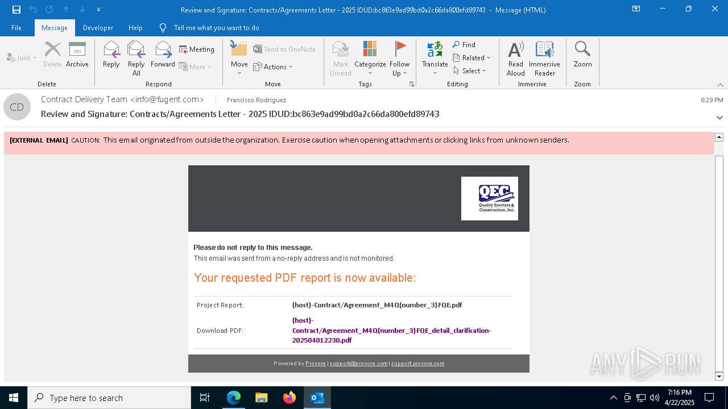Open the File tab
Image resolution: width=728 pixels, height=409 pixels.
[x=16, y=27]
